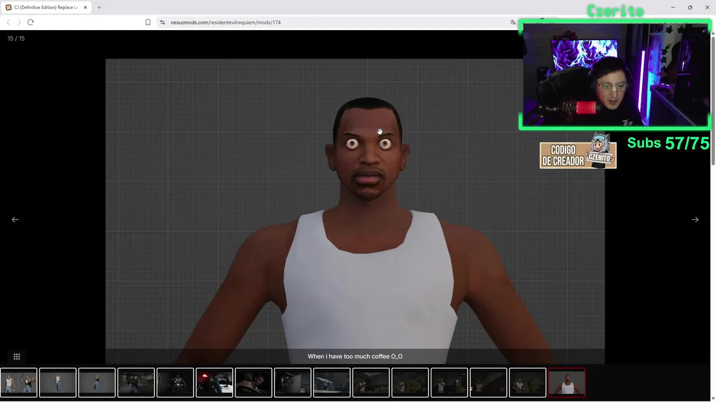This screenshot has width=716, height=402.
Task: Select the ninth gallery thumbnail
Action: tap(332, 382)
